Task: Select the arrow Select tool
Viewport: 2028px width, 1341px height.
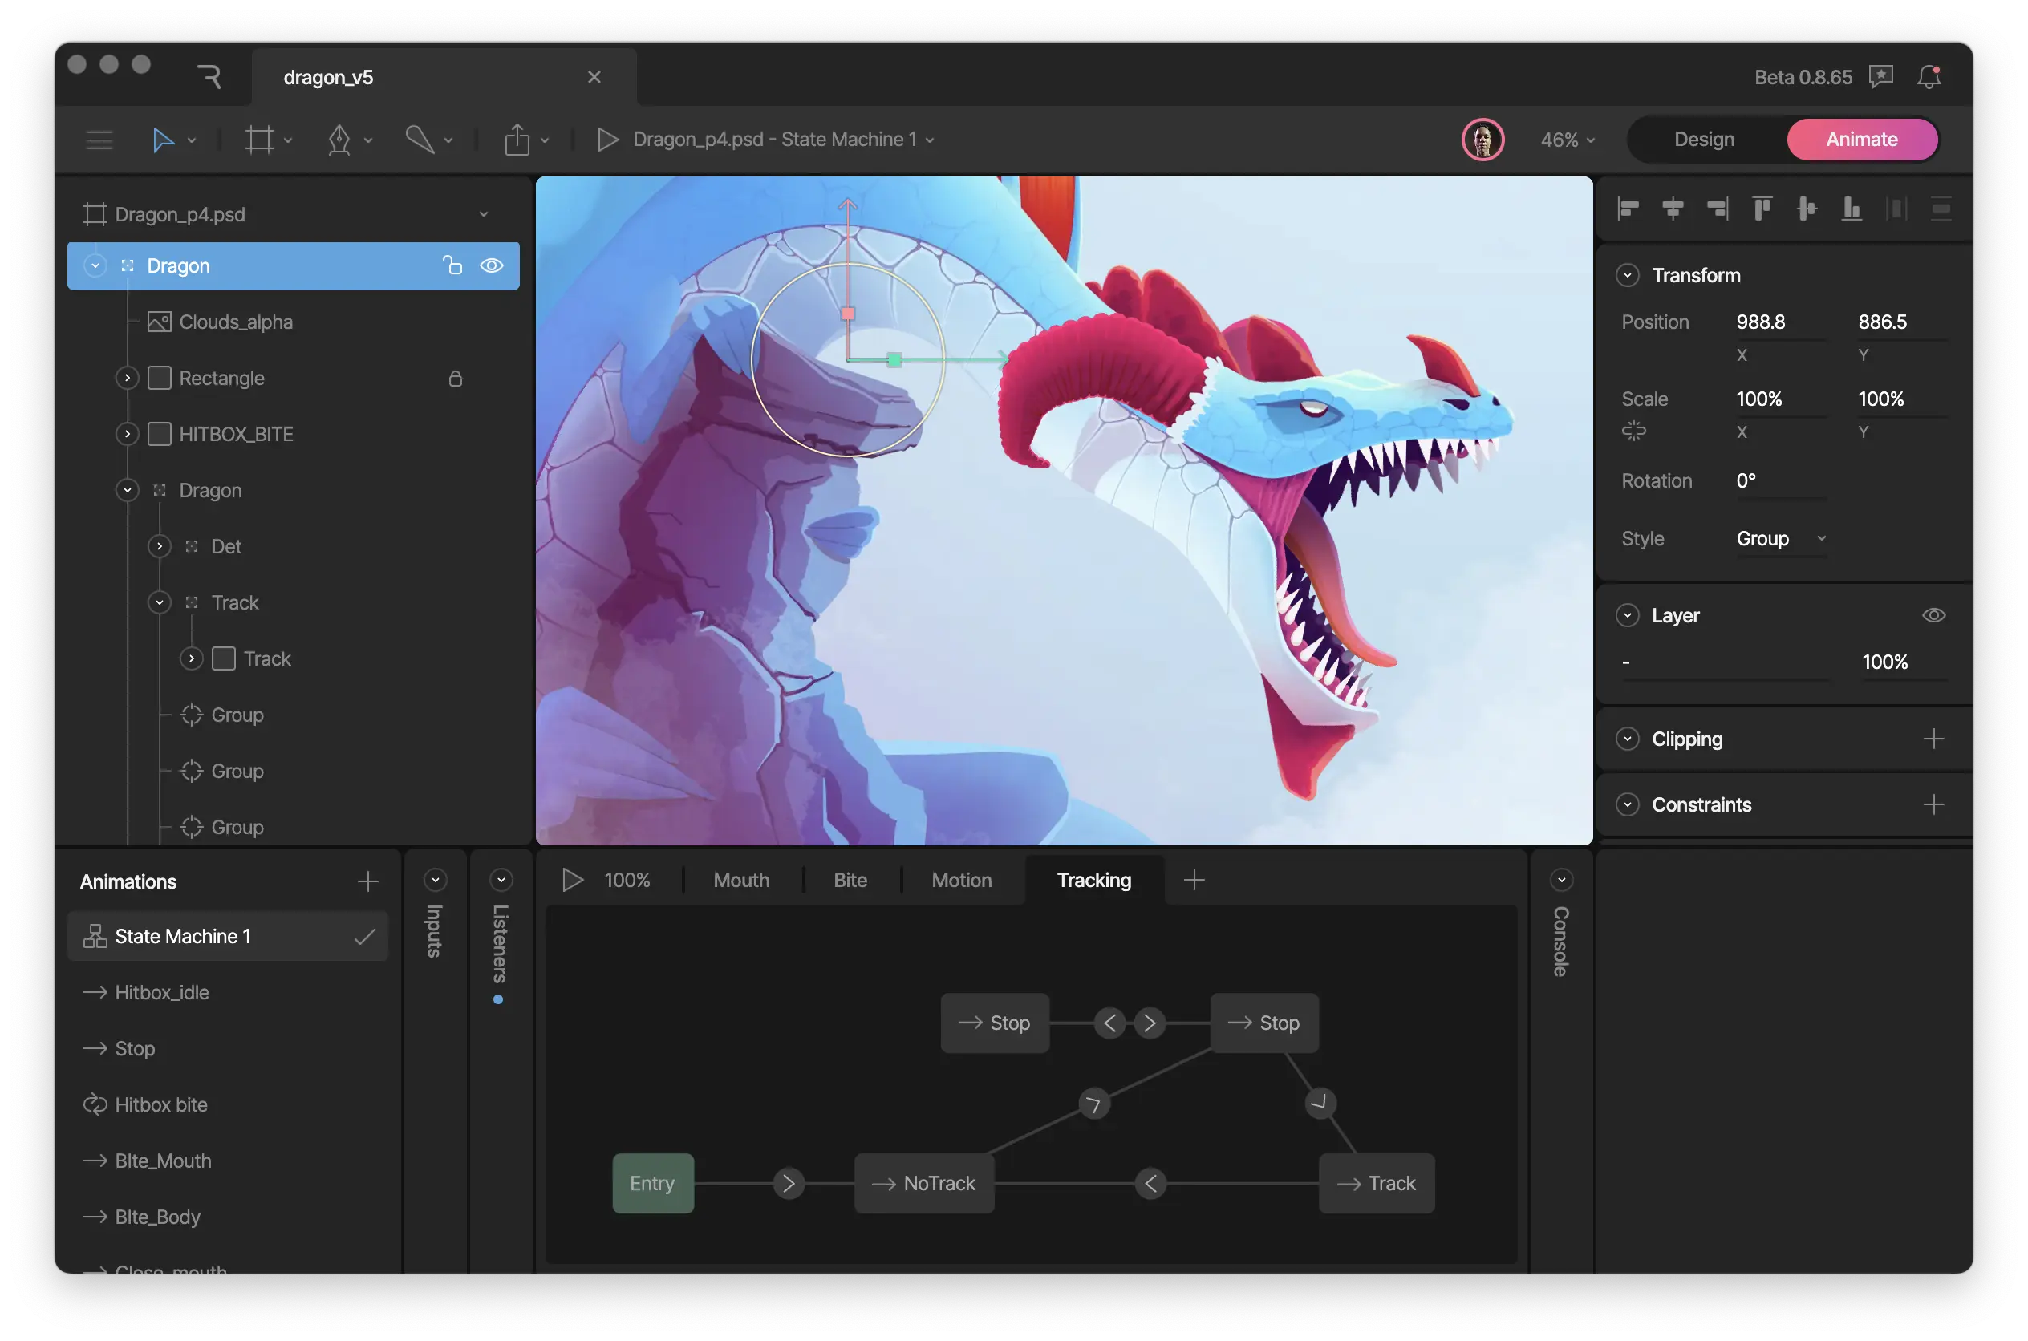Action: click(x=163, y=140)
